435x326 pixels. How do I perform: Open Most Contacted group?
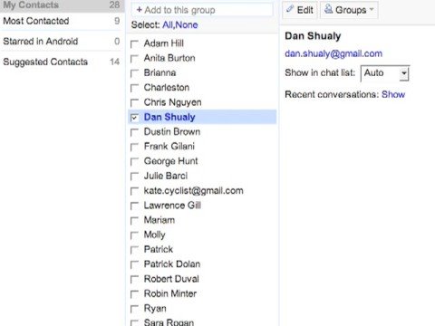tap(62, 21)
